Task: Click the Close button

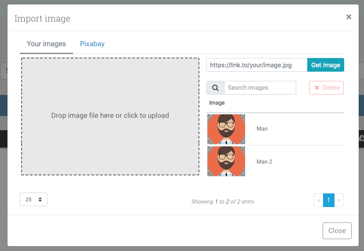Action: point(337,231)
